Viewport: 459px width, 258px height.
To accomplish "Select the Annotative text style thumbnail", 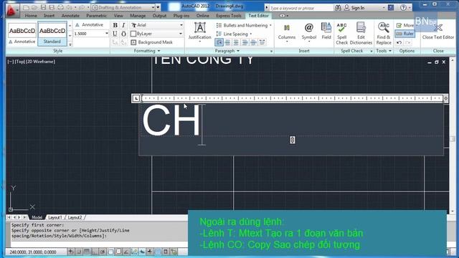I will (22, 34).
